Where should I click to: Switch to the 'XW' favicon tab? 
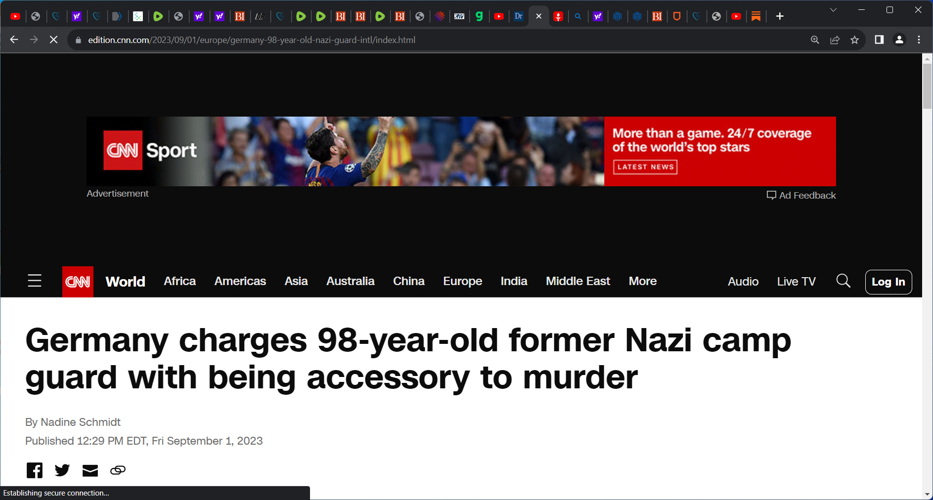(x=459, y=16)
